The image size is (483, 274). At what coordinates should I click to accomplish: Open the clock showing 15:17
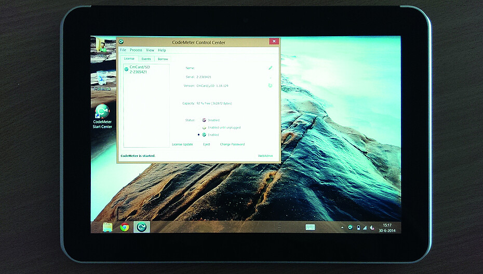point(387,227)
